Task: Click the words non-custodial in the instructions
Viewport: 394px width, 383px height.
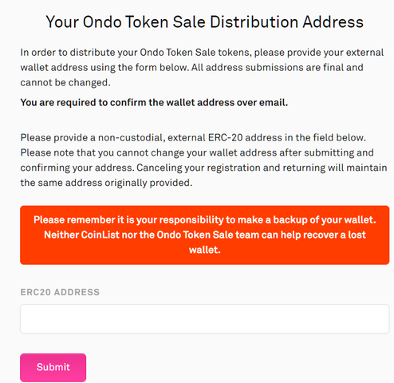Action: click(x=130, y=137)
